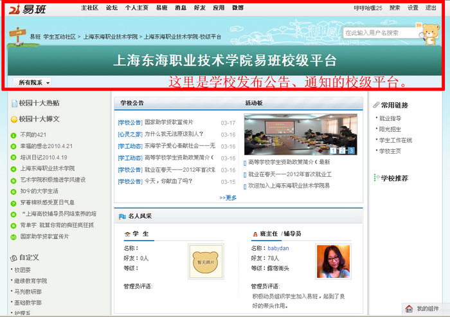The height and width of the screenshot is (317, 450).
Task: Click the 校园十大热贴 document icon
Action: pyautogui.click(x=14, y=104)
